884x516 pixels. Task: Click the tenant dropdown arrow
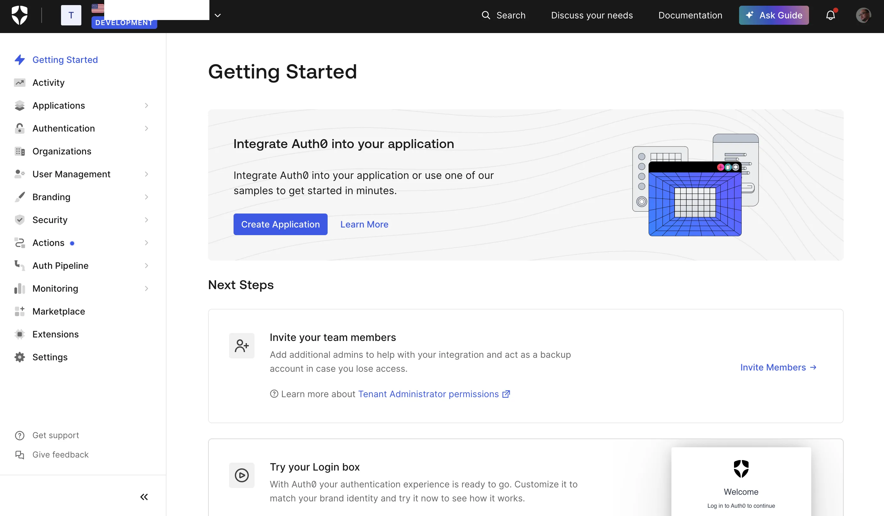[x=217, y=15]
